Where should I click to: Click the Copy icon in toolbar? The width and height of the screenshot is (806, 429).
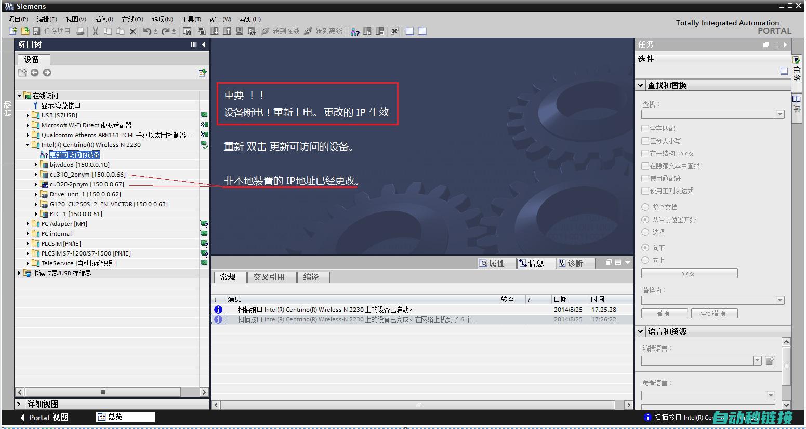(x=108, y=31)
